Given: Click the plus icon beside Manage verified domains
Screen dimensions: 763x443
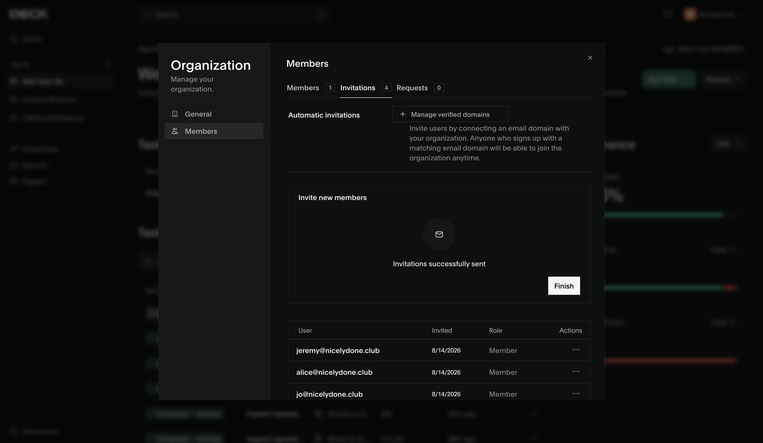Looking at the screenshot, I should click(x=402, y=114).
